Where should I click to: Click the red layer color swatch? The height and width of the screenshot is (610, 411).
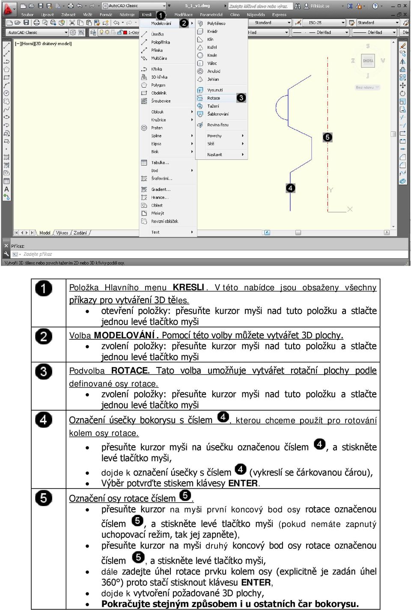click(125, 33)
